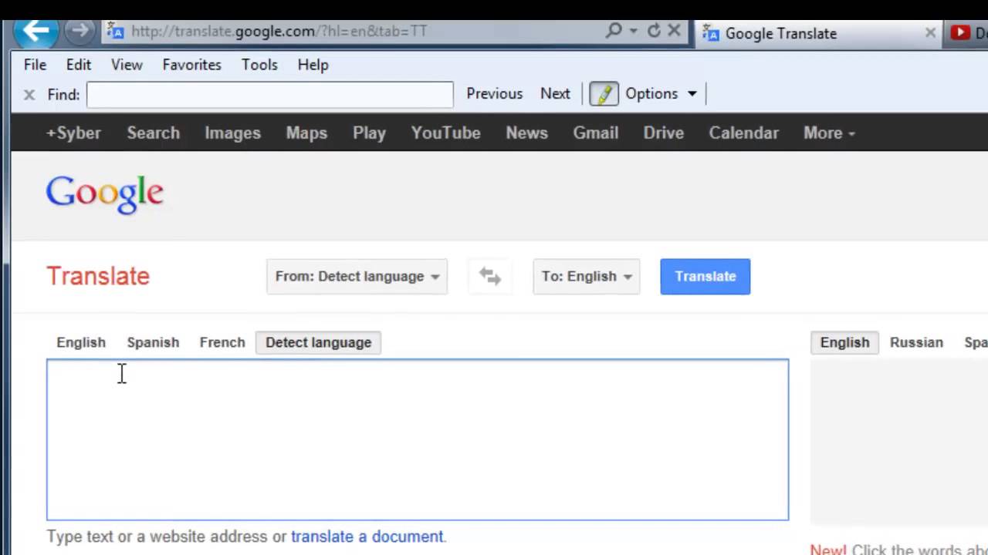Open Calendar from the Google bar
Screen dimensions: 988x555
pyautogui.click(x=743, y=133)
